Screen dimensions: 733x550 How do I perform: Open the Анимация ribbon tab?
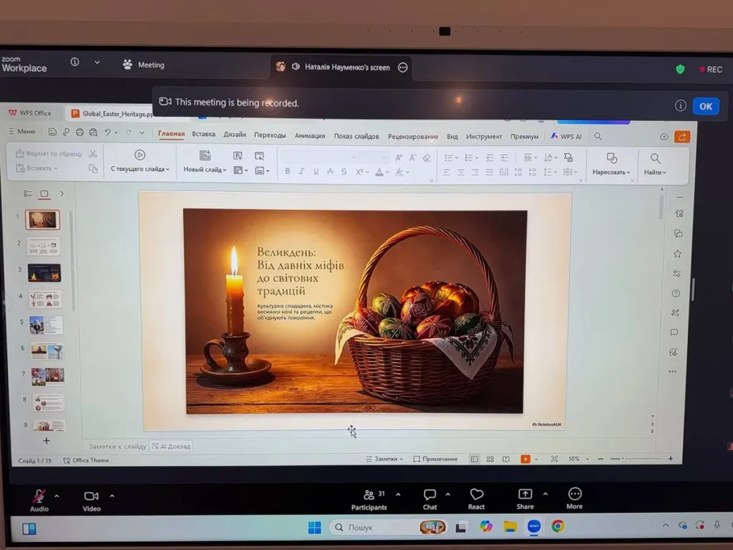tap(309, 135)
